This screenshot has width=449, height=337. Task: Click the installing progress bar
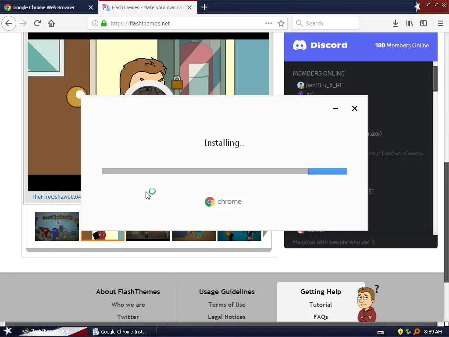click(224, 171)
